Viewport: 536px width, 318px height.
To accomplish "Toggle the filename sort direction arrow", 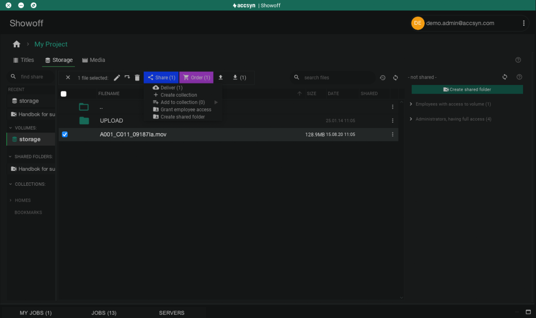I will coord(299,93).
